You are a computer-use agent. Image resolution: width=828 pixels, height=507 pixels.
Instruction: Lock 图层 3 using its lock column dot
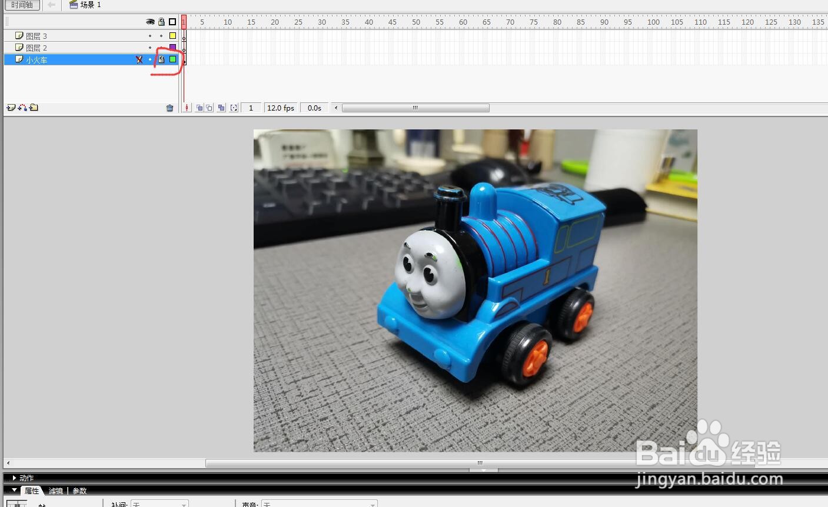tap(161, 36)
